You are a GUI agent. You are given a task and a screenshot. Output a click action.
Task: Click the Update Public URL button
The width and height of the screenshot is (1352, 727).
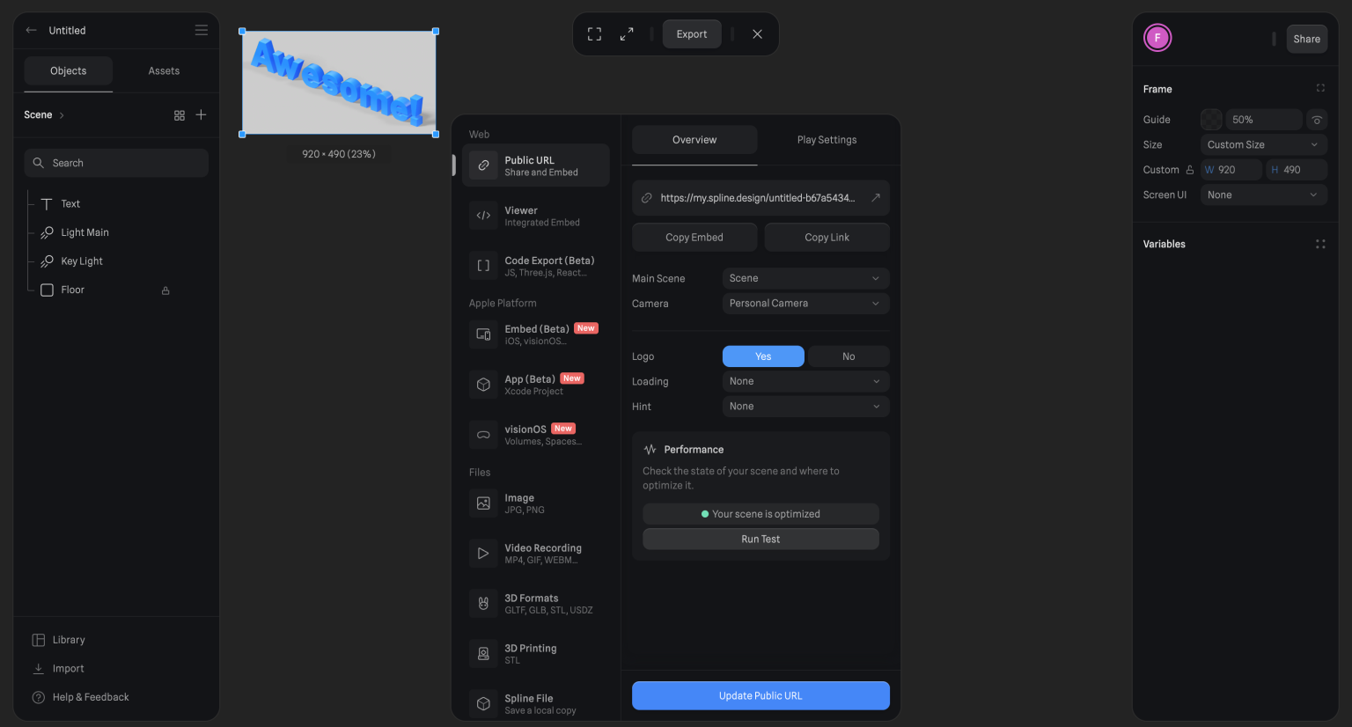(760, 695)
